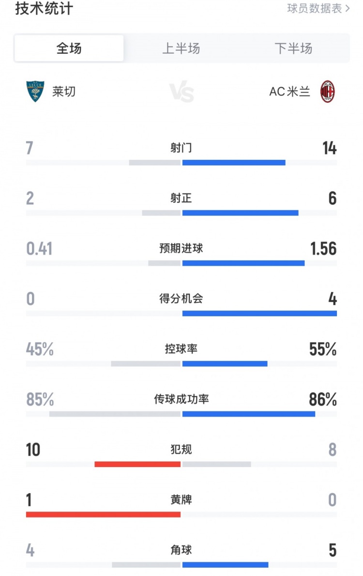Open the 球员数据表 link
The height and width of the screenshot is (576, 363).
point(318,9)
